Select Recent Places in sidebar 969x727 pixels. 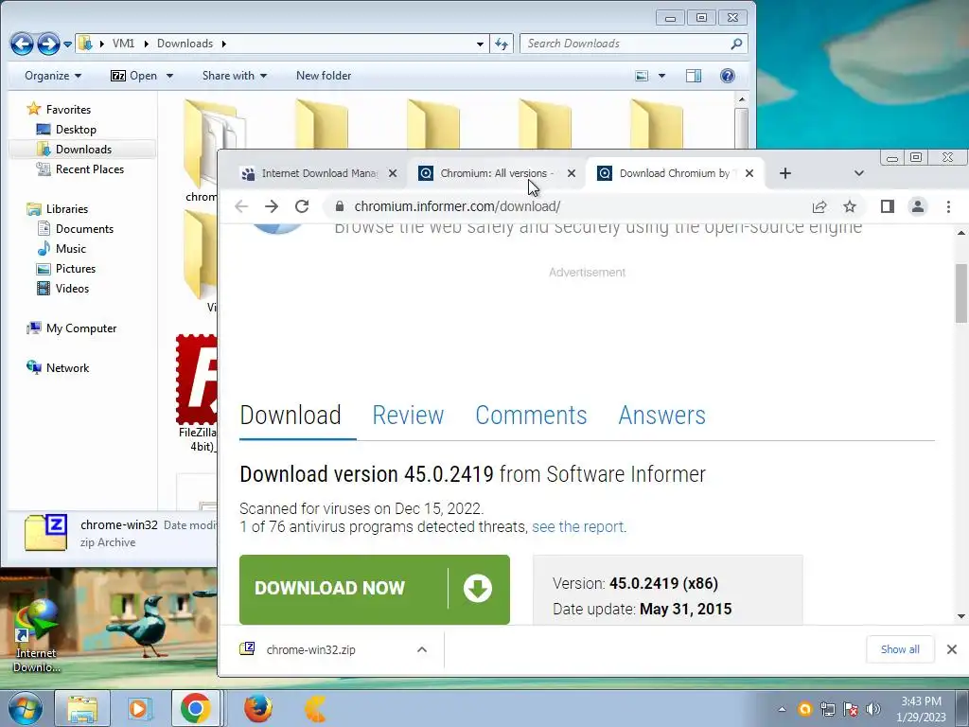coord(89,168)
